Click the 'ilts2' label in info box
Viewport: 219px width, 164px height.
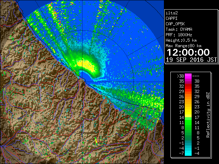(x=172, y=13)
